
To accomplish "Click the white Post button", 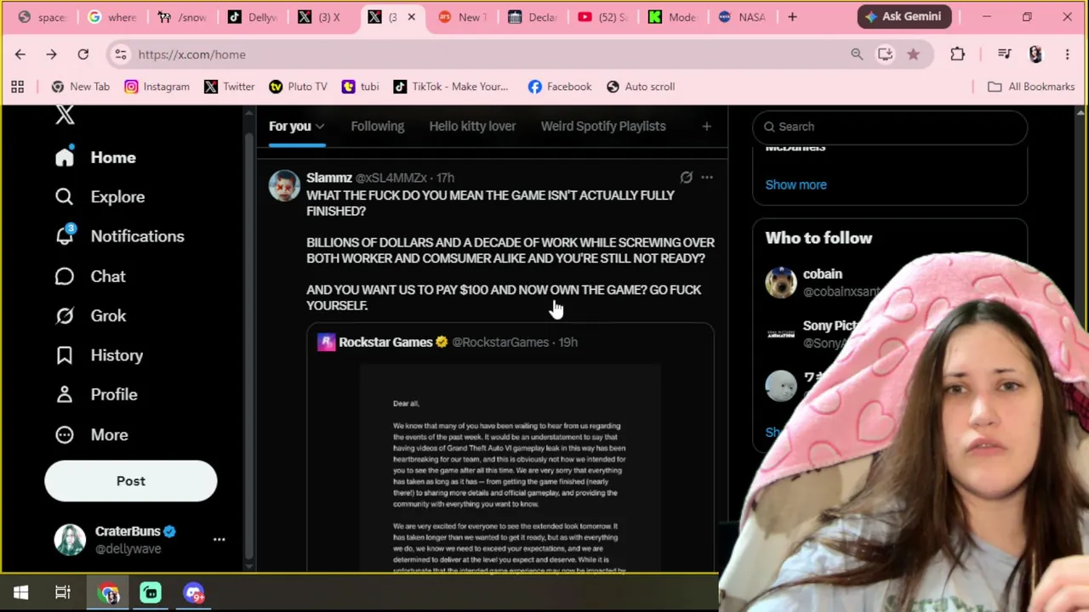I will coord(131,481).
